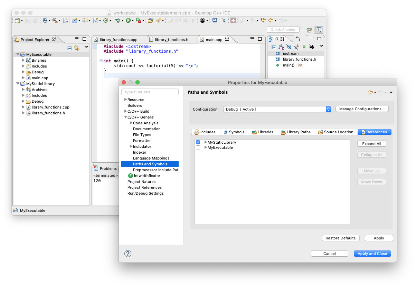Click the Apply and Close button
This screenshot has height=288, width=416.
pyautogui.click(x=372, y=254)
